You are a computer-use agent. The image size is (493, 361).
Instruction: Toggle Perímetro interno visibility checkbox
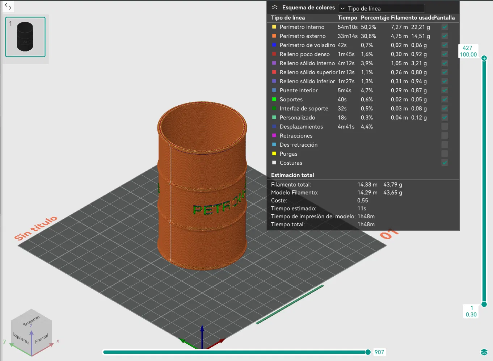pyautogui.click(x=444, y=27)
